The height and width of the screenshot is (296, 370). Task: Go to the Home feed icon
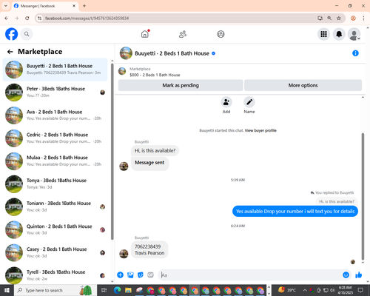point(145,34)
